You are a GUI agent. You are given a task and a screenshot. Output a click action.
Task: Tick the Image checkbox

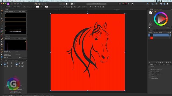150,67
